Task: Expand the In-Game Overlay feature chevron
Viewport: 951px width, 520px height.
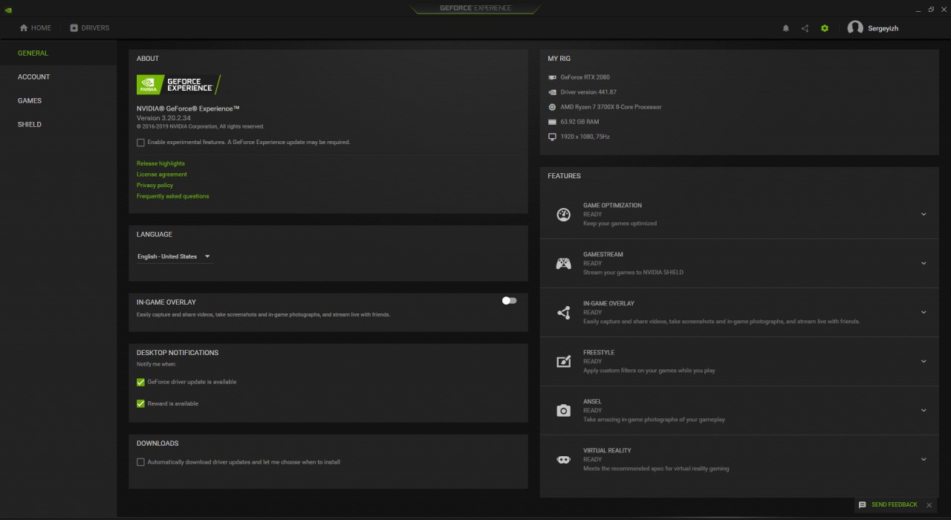Action: pos(924,313)
